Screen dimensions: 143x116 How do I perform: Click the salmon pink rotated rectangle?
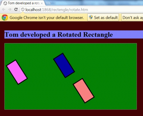[x=84, y=91]
